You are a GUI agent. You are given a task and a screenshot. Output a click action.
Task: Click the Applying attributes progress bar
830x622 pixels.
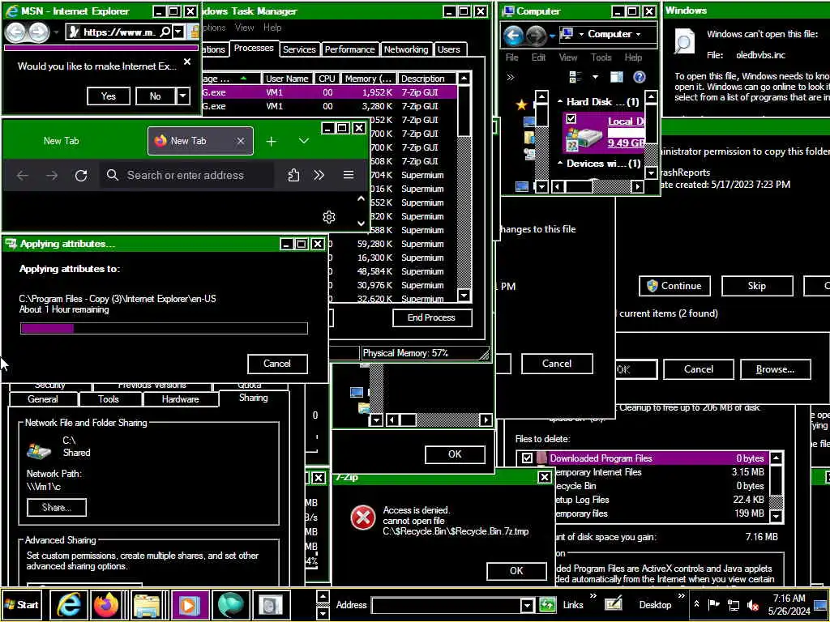tap(164, 328)
